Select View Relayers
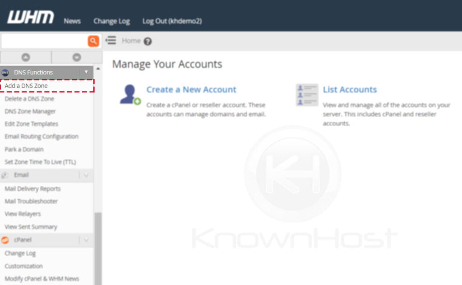The image size is (462, 285). (x=23, y=214)
